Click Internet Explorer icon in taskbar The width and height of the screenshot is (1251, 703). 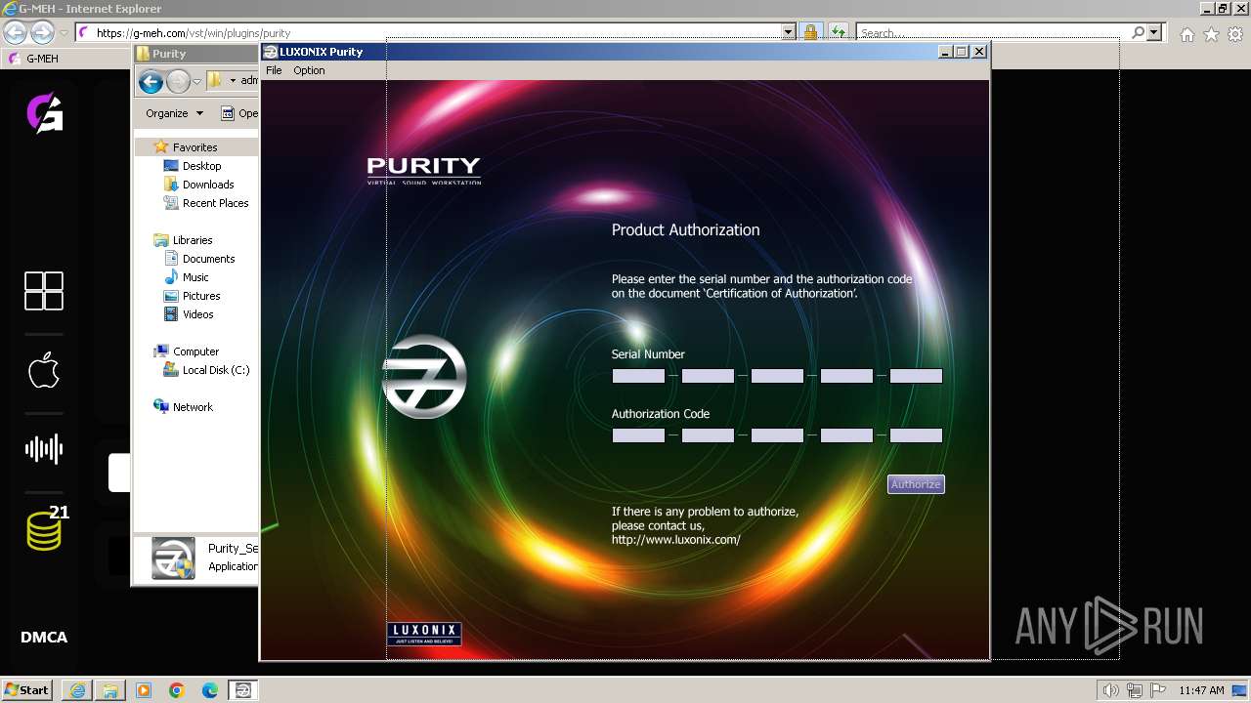pyautogui.click(x=77, y=690)
